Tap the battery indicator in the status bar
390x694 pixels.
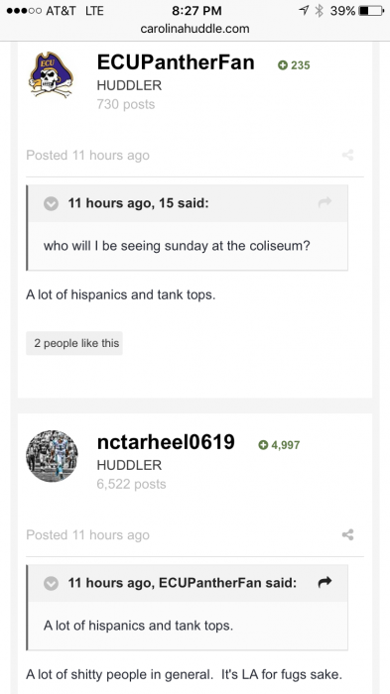click(x=371, y=11)
